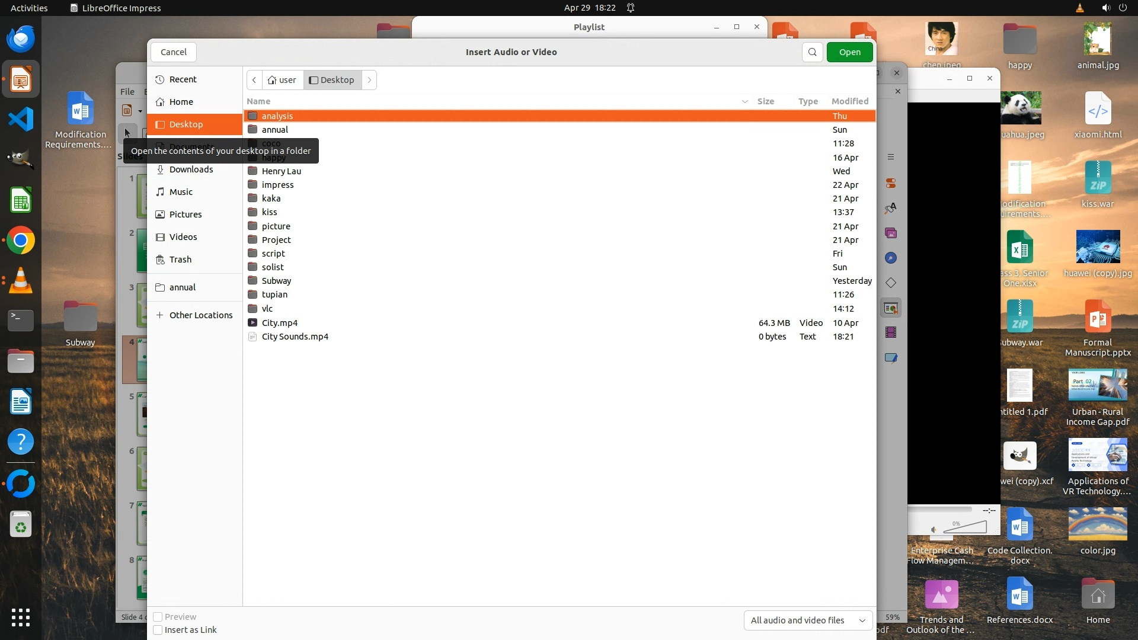
Task: Click the back arrow in path bar
Action: (x=254, y=80)
